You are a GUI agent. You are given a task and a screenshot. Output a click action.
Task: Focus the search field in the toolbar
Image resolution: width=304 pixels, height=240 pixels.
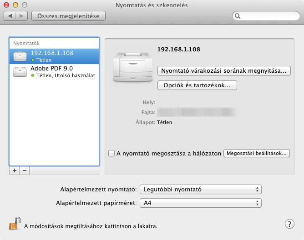tap(266, 16)
